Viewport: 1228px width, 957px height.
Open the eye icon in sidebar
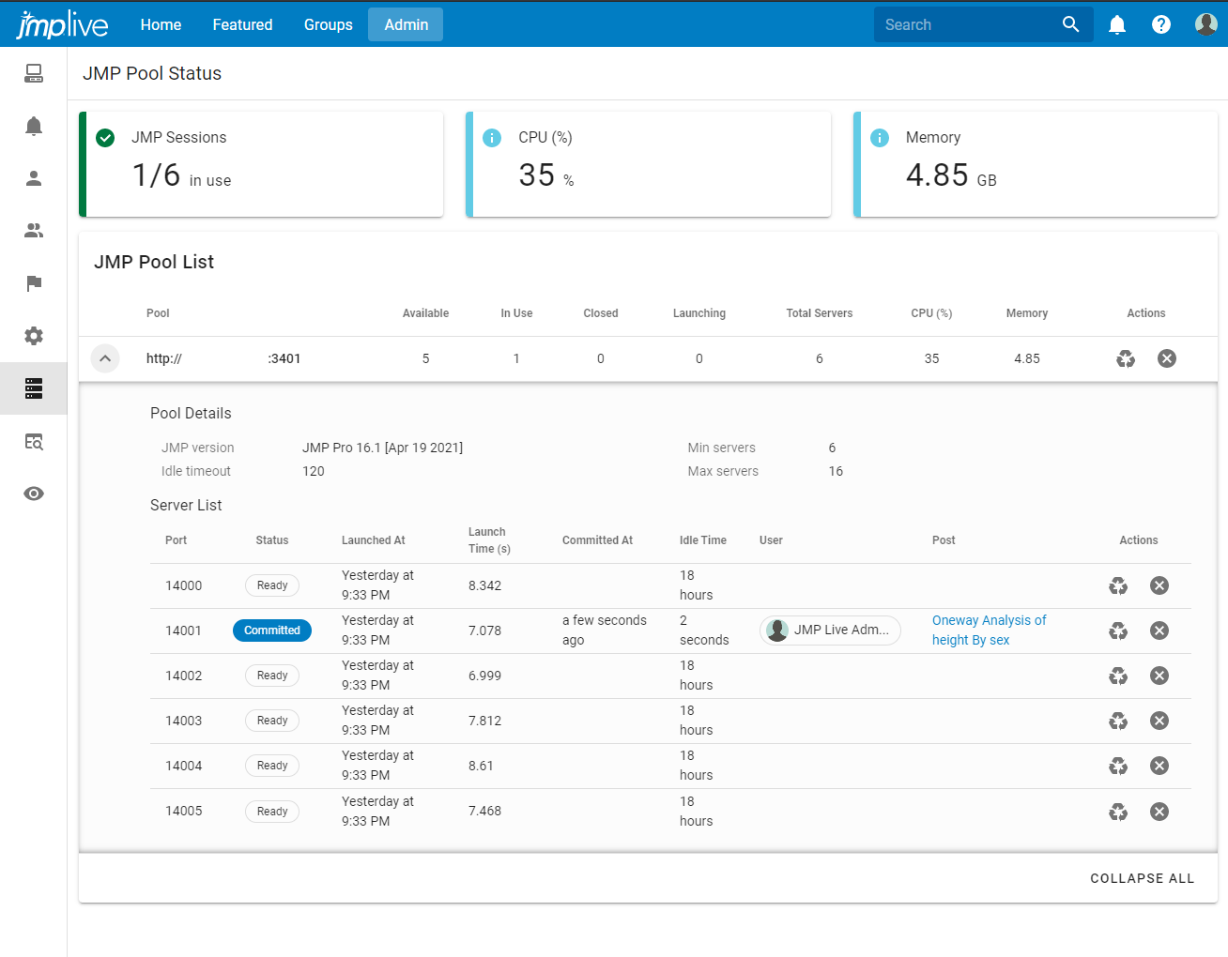34,494
